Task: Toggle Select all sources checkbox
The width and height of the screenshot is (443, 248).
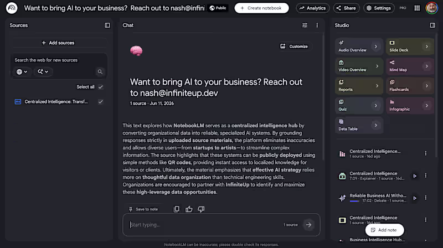Action: (x=101, y=87)
